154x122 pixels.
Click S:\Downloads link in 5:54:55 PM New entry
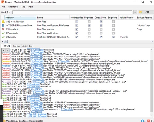(x=33, y=84)
